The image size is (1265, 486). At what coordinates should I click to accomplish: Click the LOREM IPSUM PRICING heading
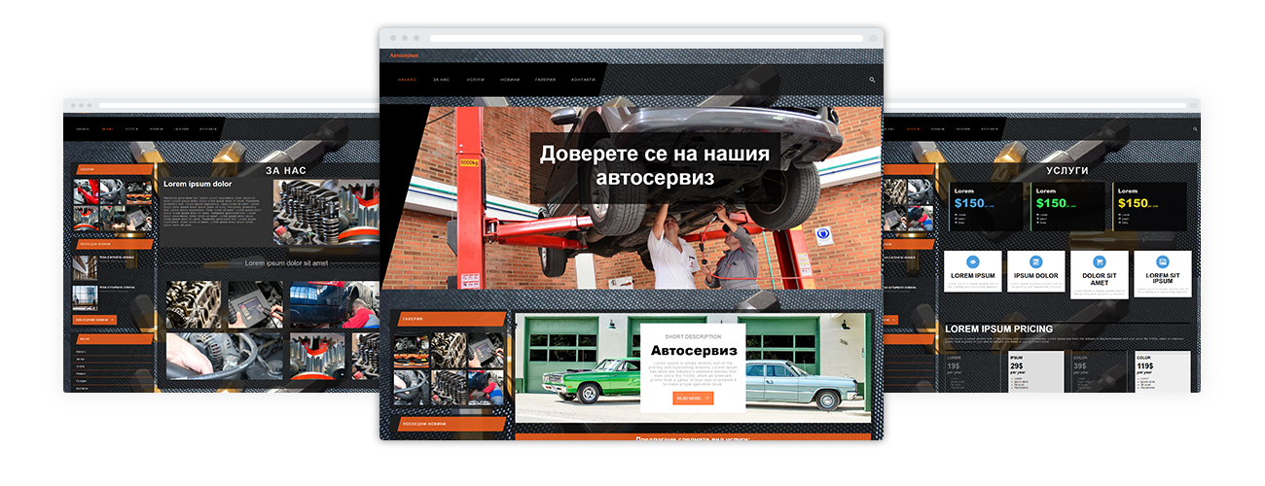coord(998,330)
